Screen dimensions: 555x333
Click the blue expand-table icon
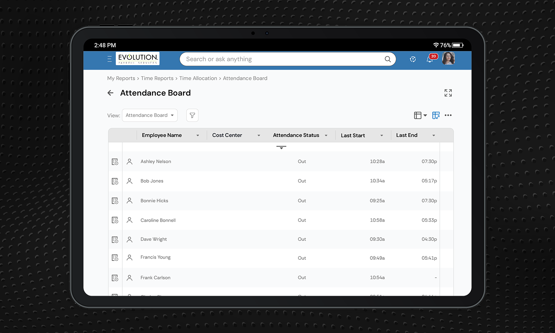436,115
